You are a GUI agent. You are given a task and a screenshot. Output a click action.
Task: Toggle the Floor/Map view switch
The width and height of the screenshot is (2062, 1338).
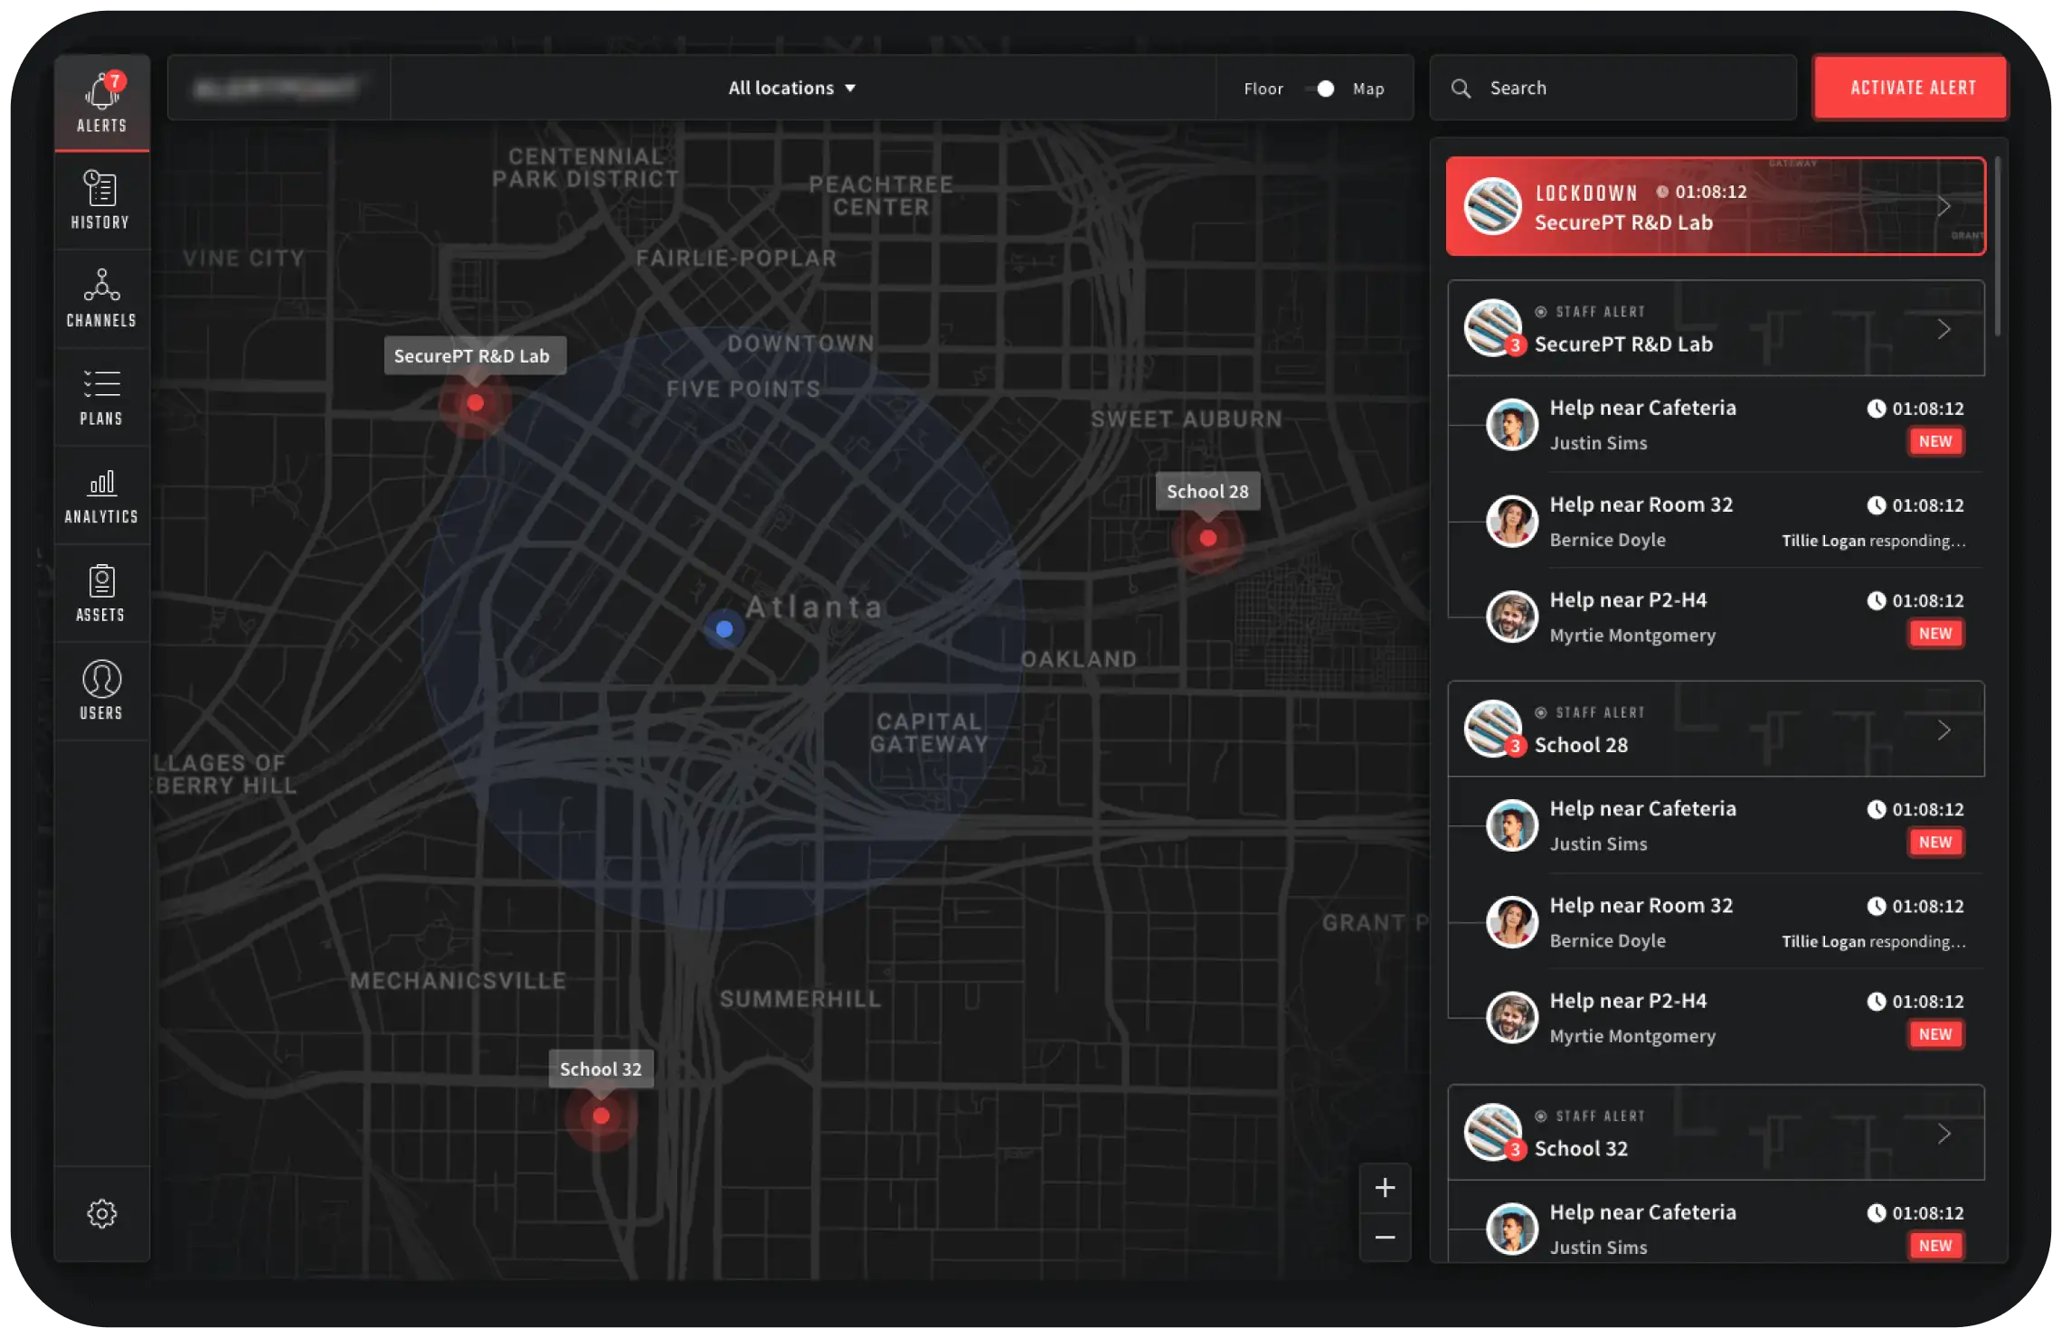pos(1319,89)
